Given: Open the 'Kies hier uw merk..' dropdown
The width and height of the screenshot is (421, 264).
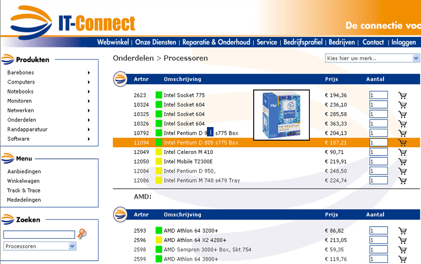Looking at the screenshot, I should (372, 58).
